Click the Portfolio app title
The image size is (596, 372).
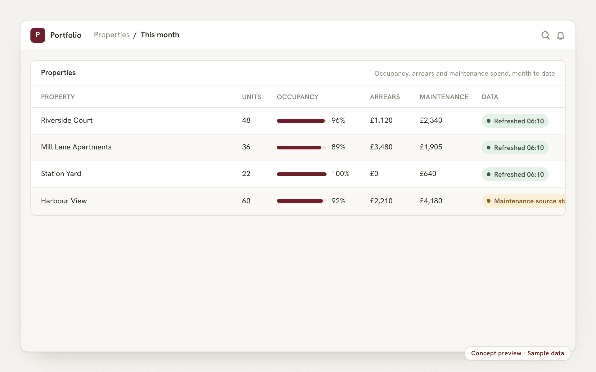tap(66, 35)
